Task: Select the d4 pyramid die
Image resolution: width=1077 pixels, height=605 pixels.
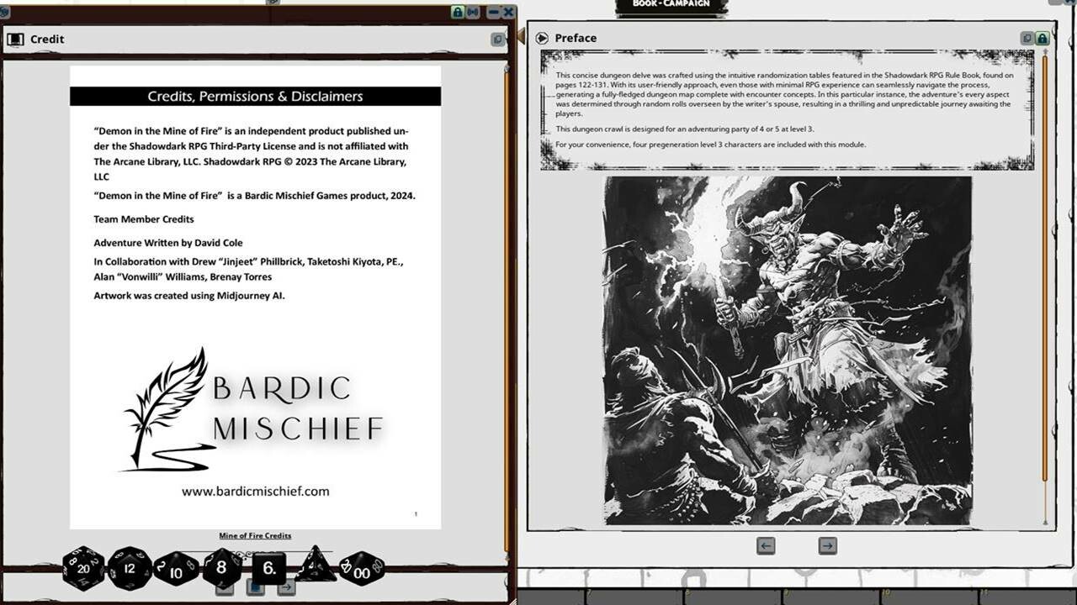Action: click(316, 565)
